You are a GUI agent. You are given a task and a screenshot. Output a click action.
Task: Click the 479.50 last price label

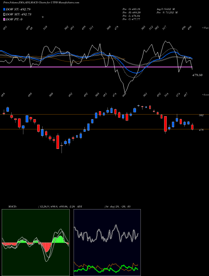click(197, 75)
